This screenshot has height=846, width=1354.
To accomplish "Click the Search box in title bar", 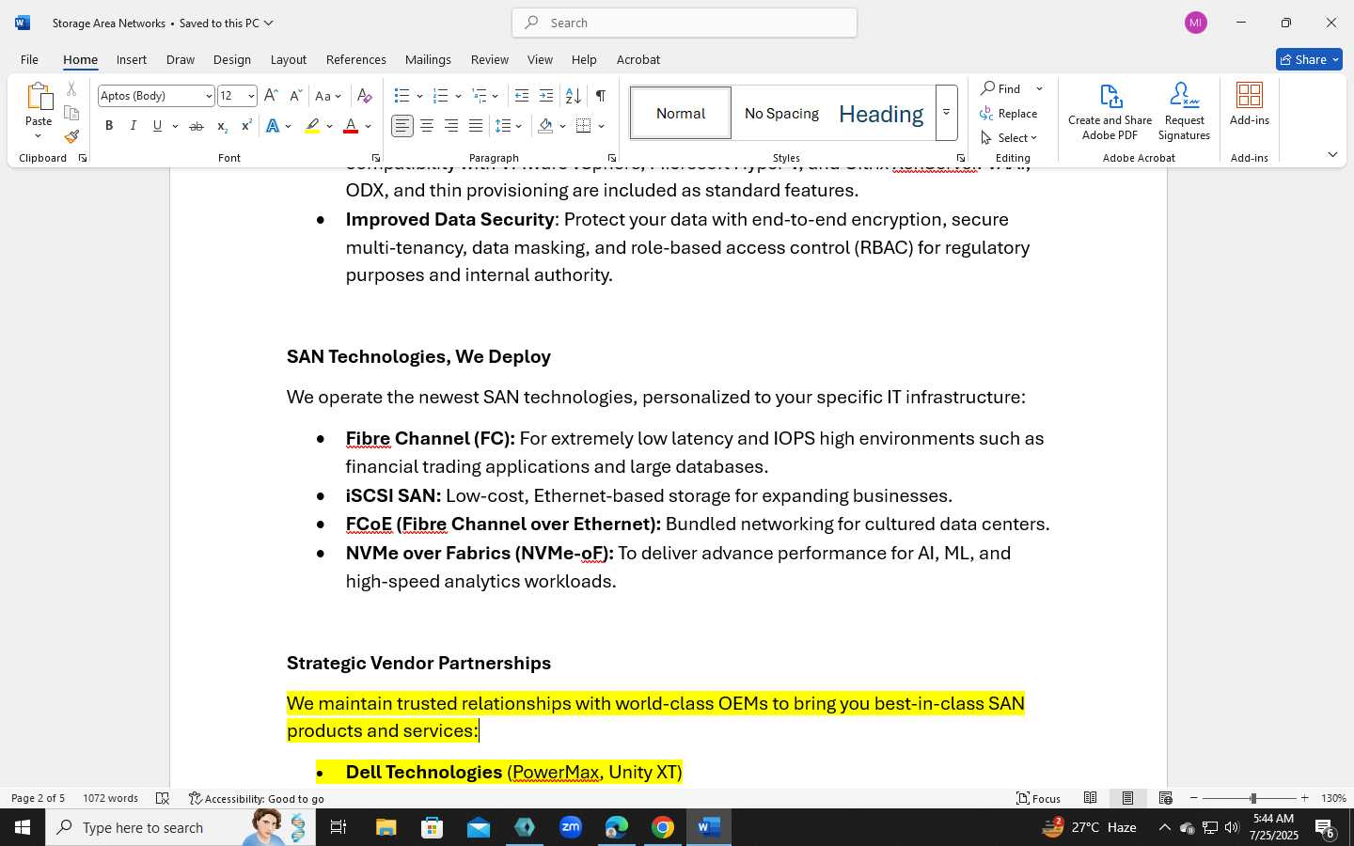I will coord(685,23).
